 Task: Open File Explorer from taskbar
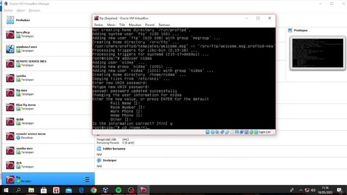[31, 190]
